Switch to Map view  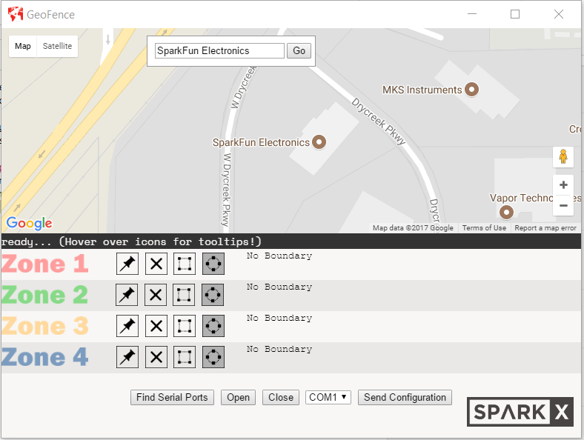(x=23, y=46)
